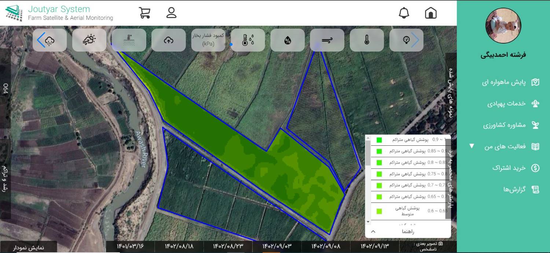This screenshot has height=253, width=550.
Task: Open the shopping cart
Action: pos(144,13)
